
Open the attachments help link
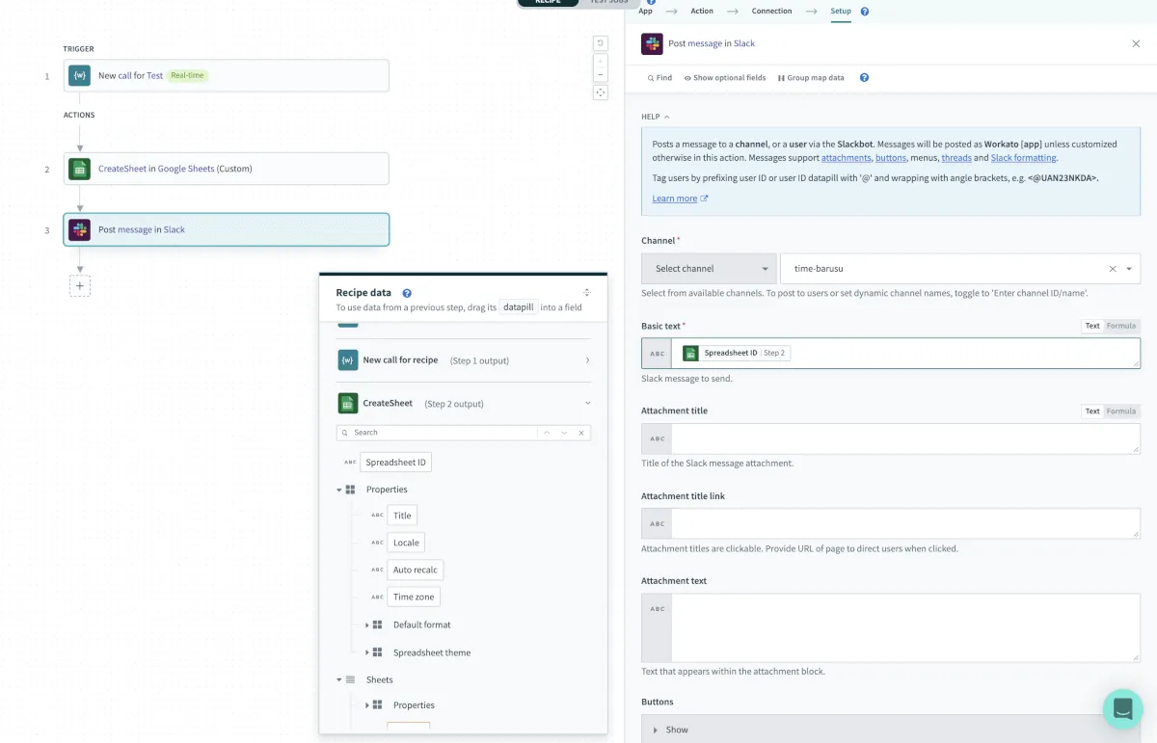pos(847,158)
